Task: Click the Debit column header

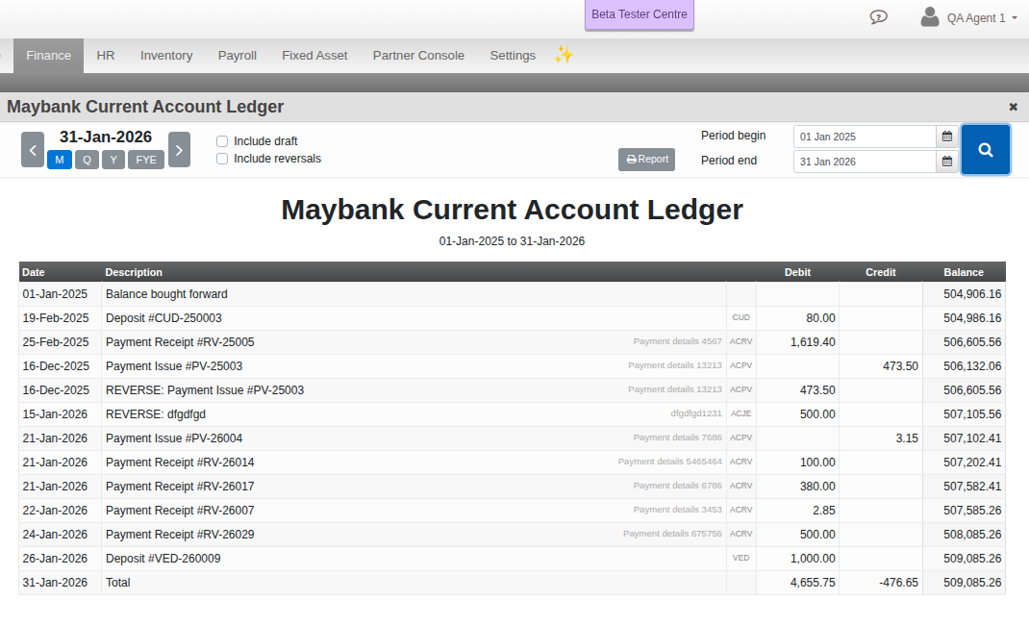Action: (797, 272)
